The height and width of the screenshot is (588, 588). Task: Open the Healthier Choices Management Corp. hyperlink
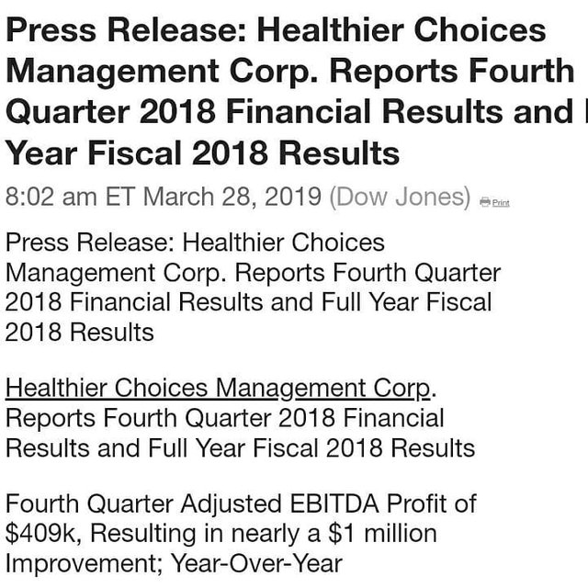click(x=218, y=389)
